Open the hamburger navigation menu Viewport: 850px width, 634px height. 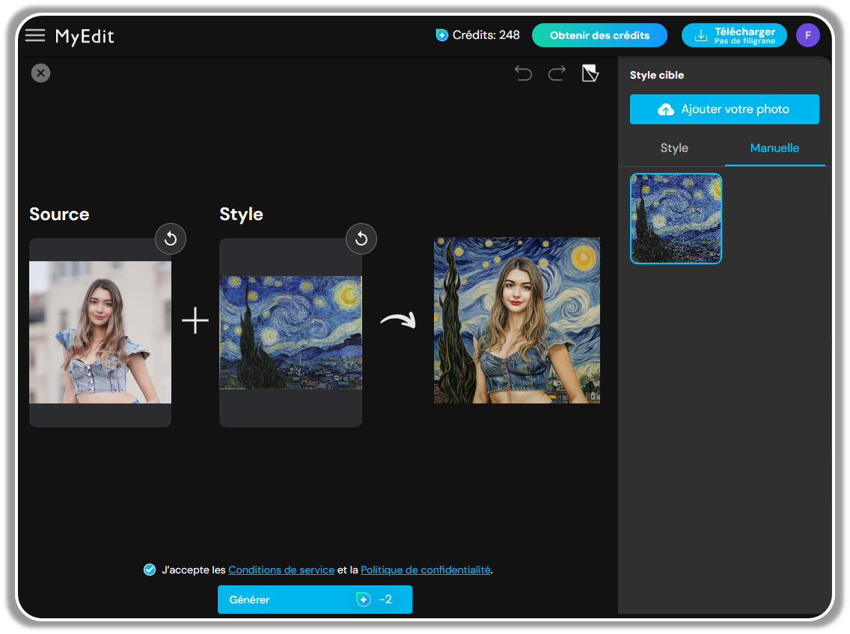(35, 34)
